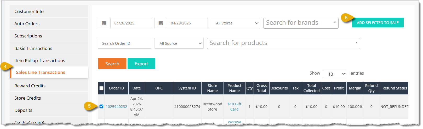Uncheck the checkbox for order 1025940232
This screenshot has height=129, width=423.
click(x=101, y=106)
